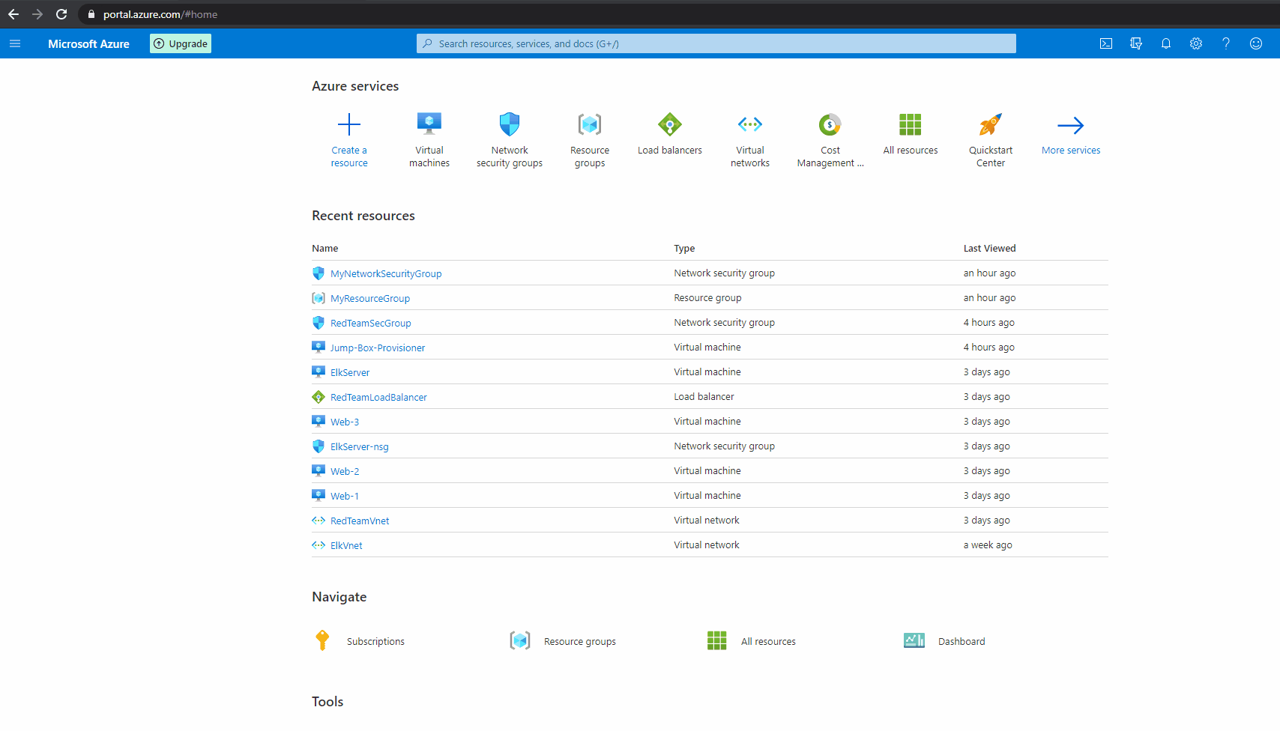Click the Type column header
Viewport: 1280px width, 731px height.
684,248
